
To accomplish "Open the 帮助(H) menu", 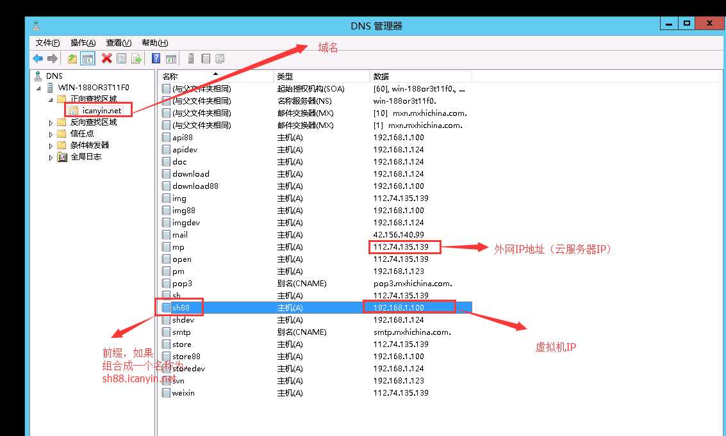I will (154, 43).
